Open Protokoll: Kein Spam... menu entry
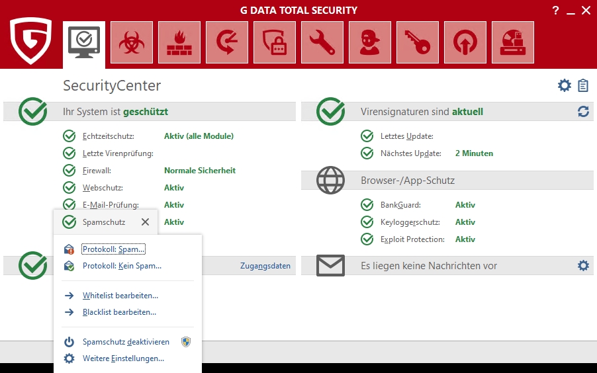The image size is (597, 373). [x=122, y=266]
